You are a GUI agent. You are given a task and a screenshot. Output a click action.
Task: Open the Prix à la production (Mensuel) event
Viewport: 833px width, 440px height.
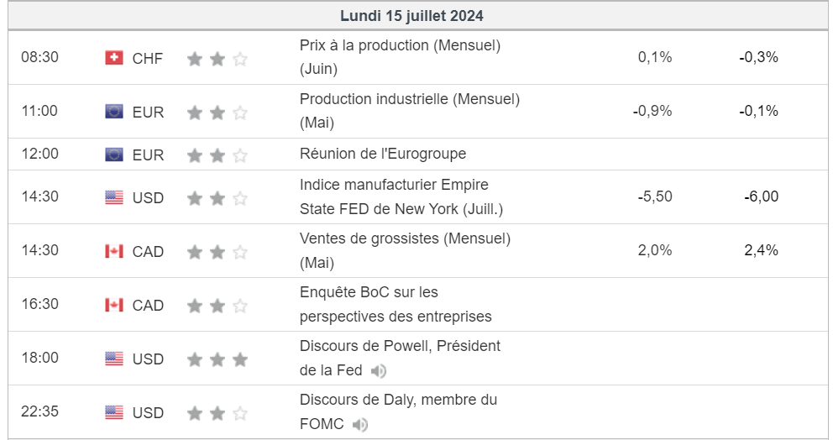tap(400, 57)
